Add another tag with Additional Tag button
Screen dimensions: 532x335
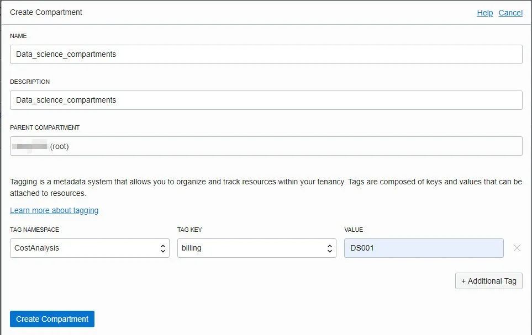click(x=488, y=281)
